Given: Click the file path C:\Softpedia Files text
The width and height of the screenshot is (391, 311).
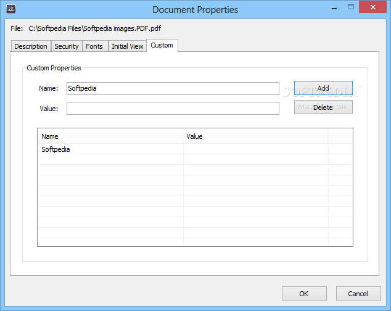Looking at the screenshot, I should [94, 28].
